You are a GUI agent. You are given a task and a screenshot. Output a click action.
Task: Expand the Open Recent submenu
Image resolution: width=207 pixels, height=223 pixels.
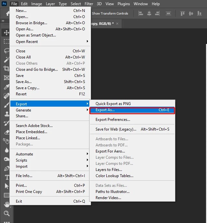pyautogui.click(x=50, y=41)
